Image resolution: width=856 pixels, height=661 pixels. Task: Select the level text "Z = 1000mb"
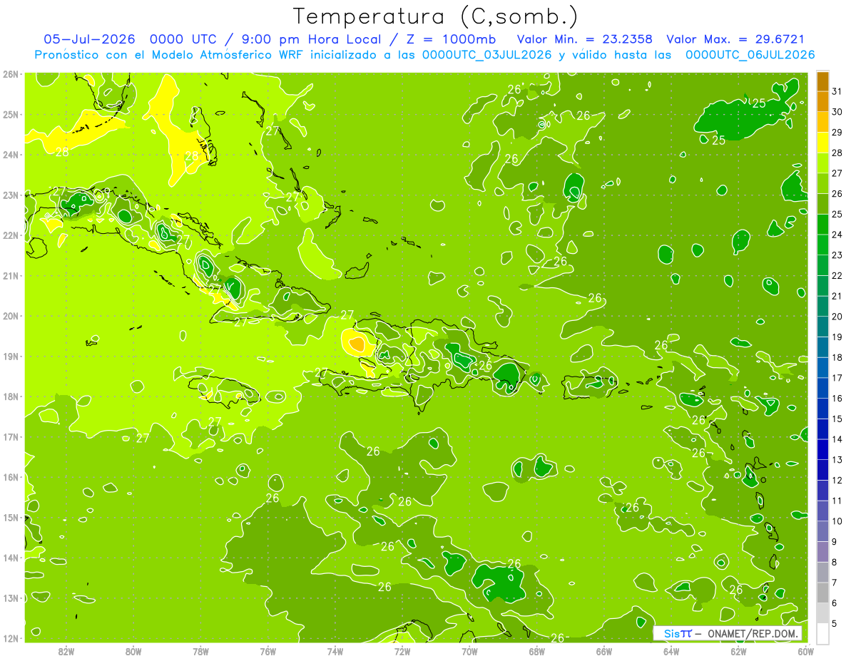click(x=451, y=39)
